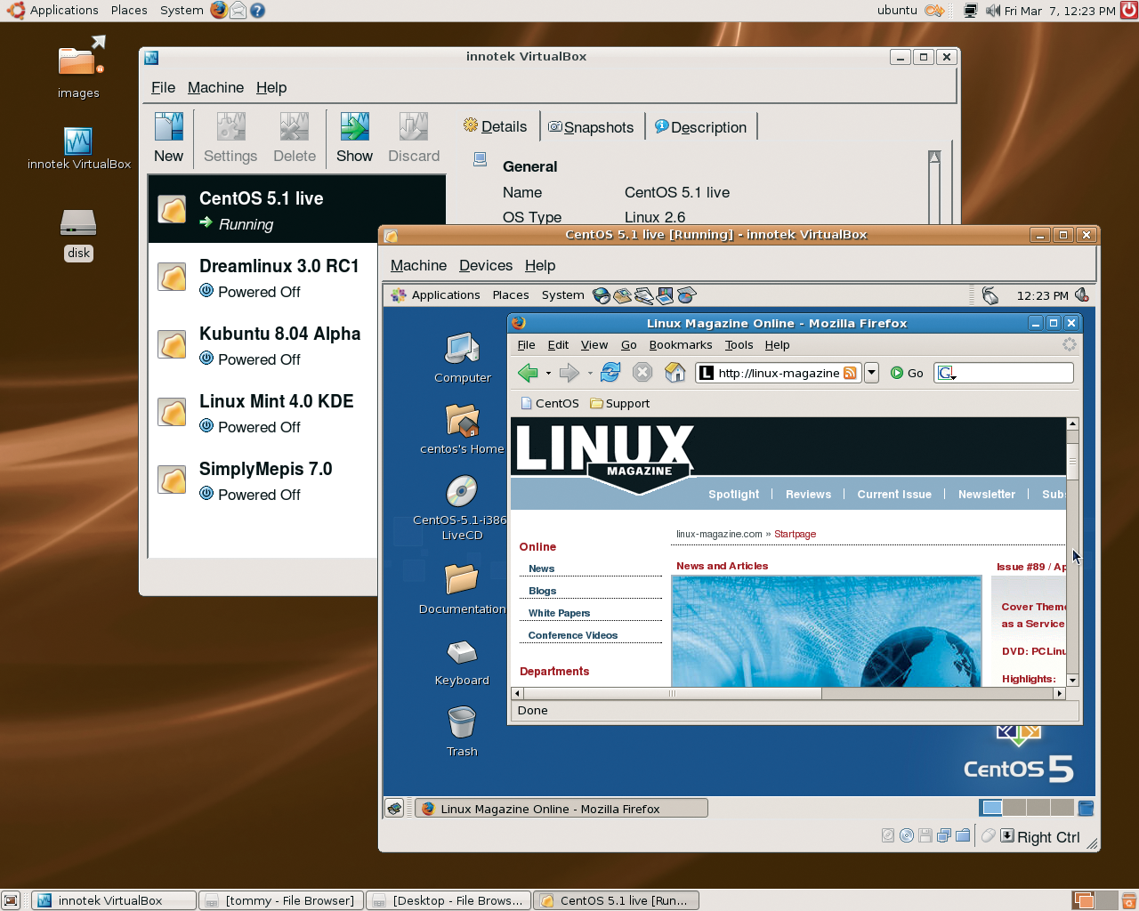Click the CD/DVD status icon in VM status bar
The image size is (1139, 911).
pyautogui.click(x=907, y=835)
